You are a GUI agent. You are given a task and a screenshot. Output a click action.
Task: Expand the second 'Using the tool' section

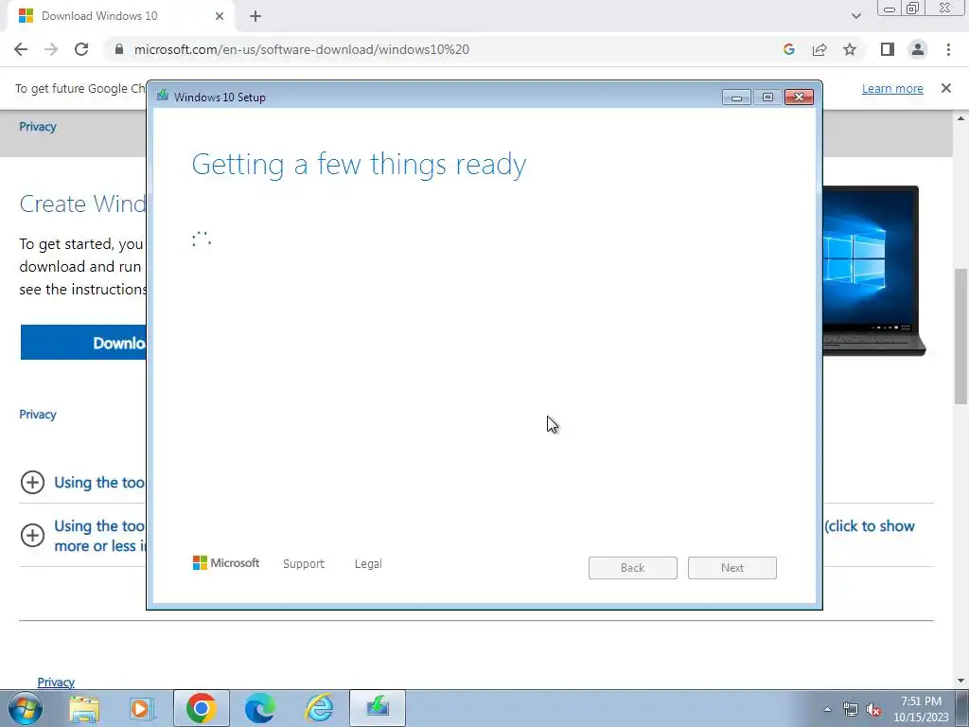point(32,536)
